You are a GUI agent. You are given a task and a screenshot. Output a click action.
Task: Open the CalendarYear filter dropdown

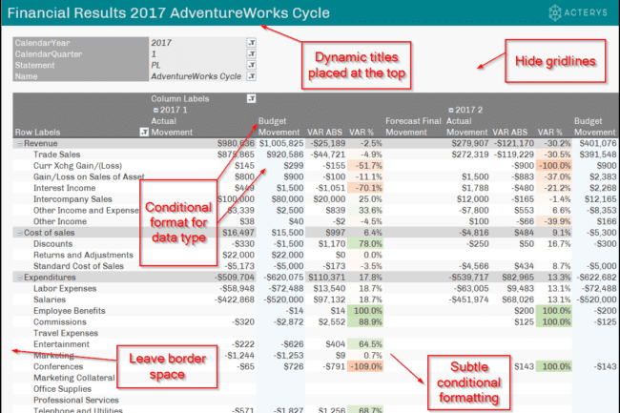252,43
